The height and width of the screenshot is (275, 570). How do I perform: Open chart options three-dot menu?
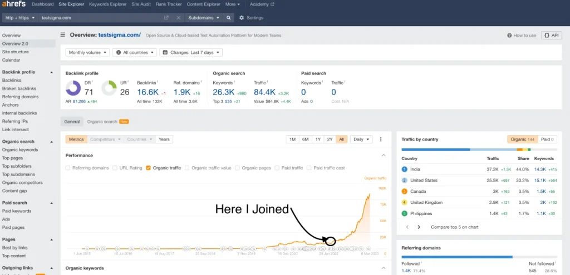(x=381, y=139)
